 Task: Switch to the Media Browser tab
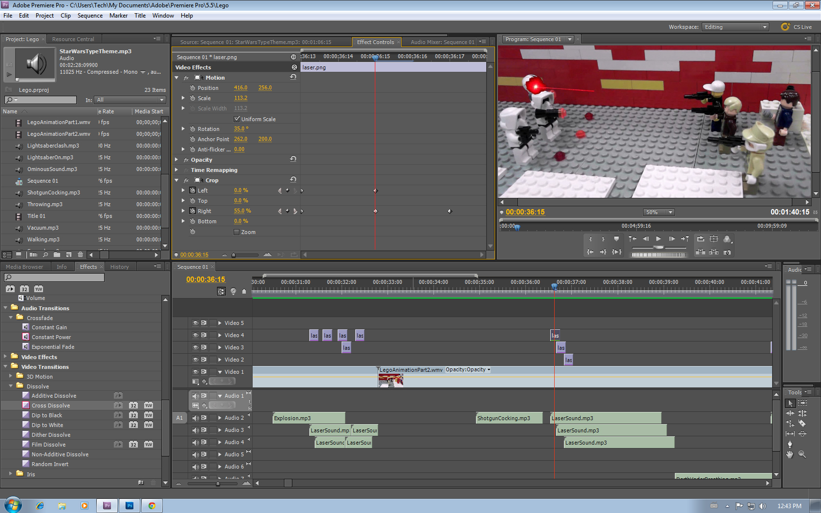click(24, 267)
